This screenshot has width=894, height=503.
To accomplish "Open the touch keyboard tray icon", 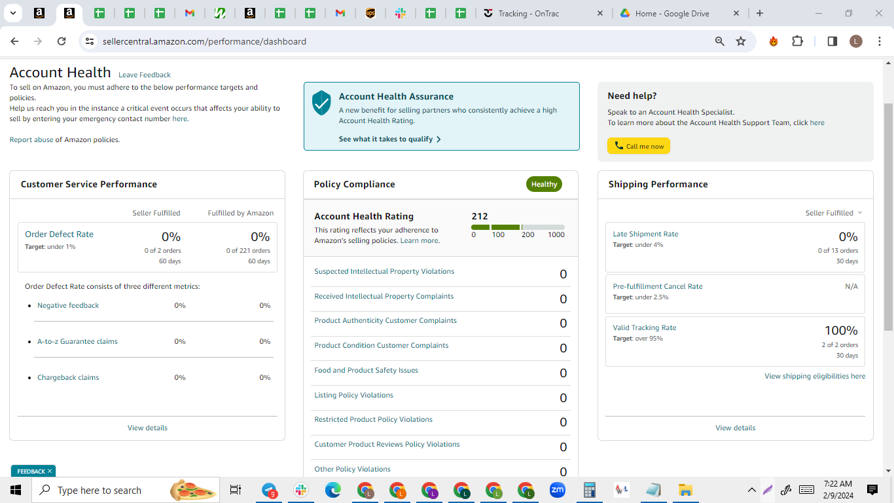I will 807,490.
